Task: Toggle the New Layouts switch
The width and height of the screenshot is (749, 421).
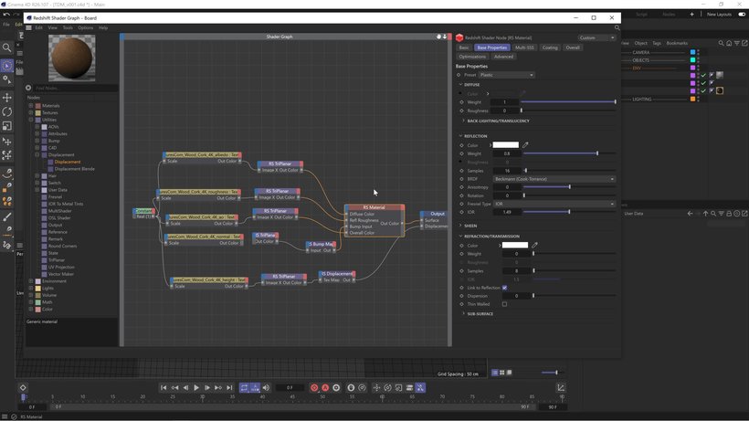Action: pyautogui.click(x=742, y=15)
